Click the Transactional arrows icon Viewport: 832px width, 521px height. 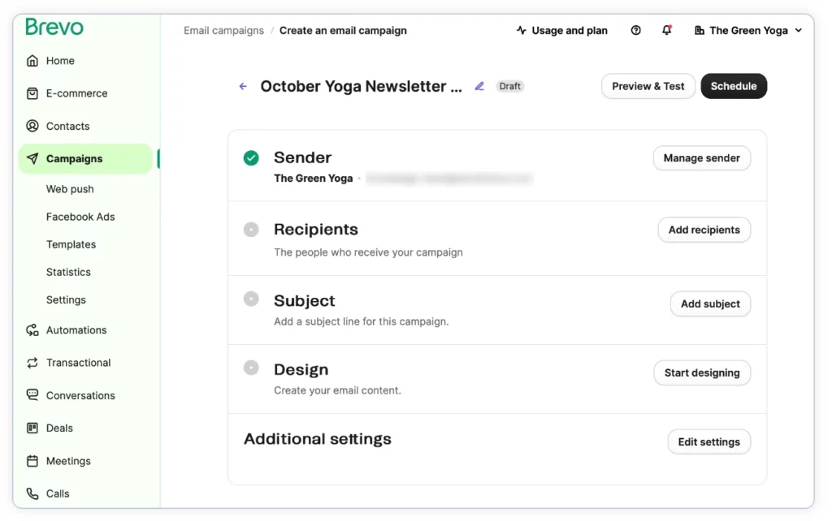point(32,363)
